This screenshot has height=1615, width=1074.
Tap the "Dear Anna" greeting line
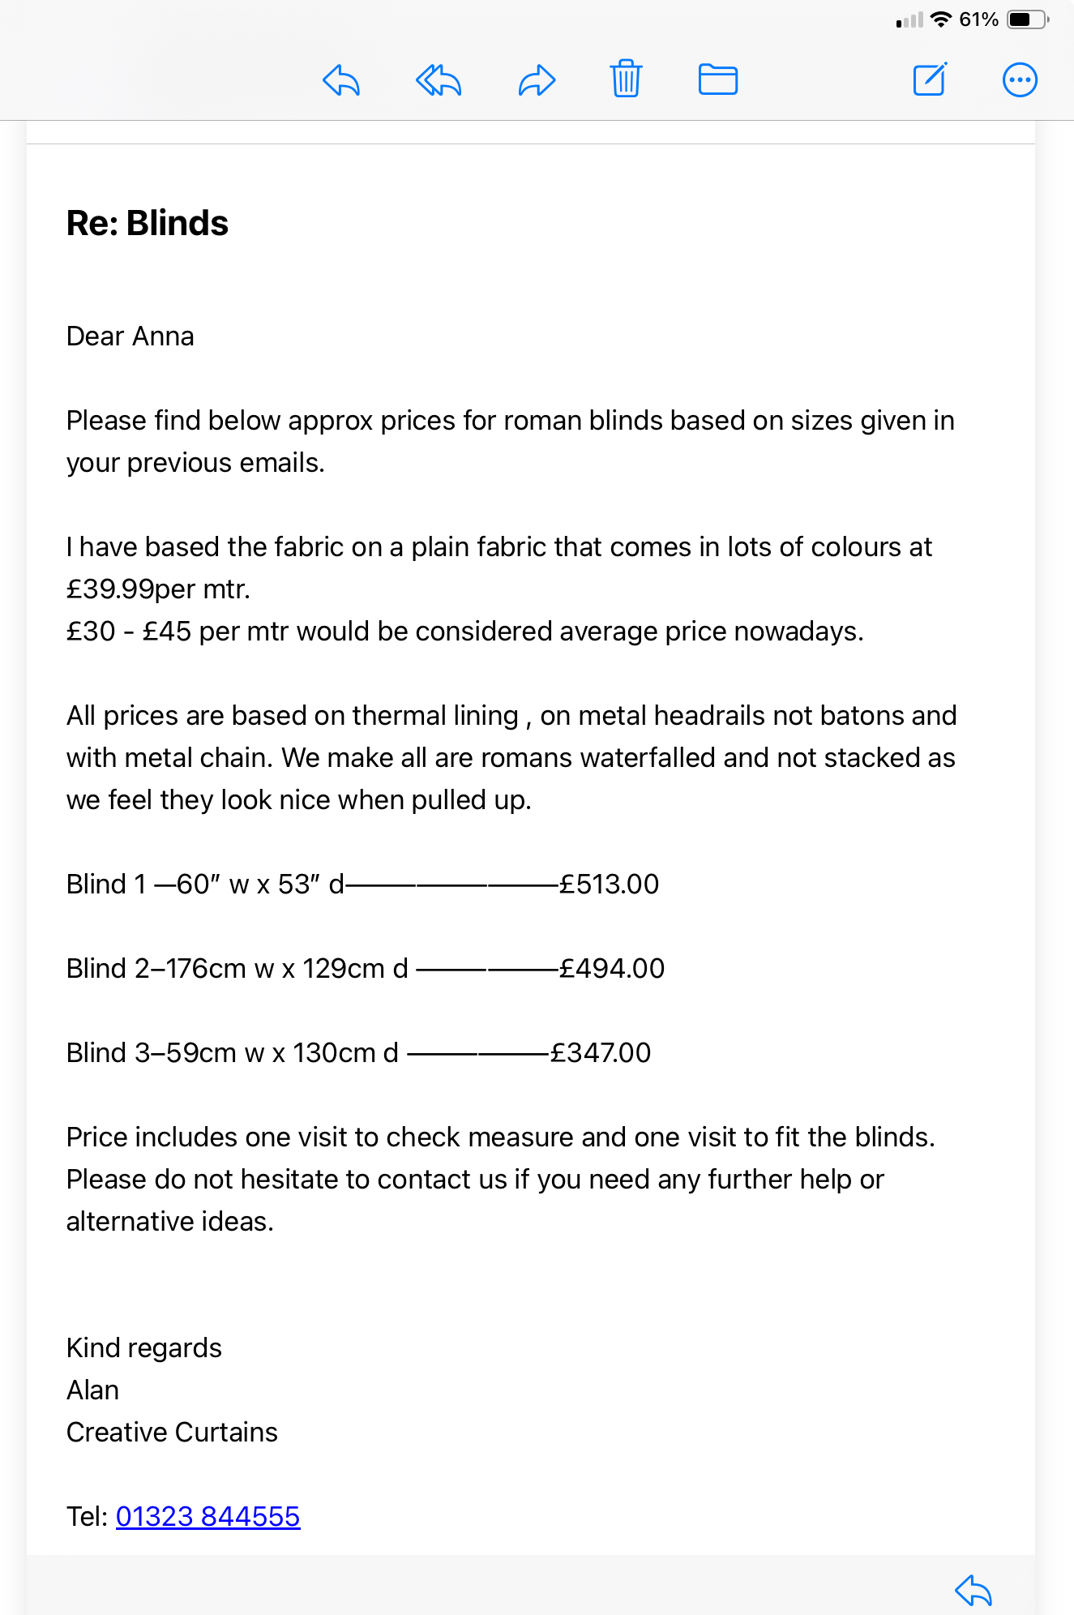(x=131, y=336)
